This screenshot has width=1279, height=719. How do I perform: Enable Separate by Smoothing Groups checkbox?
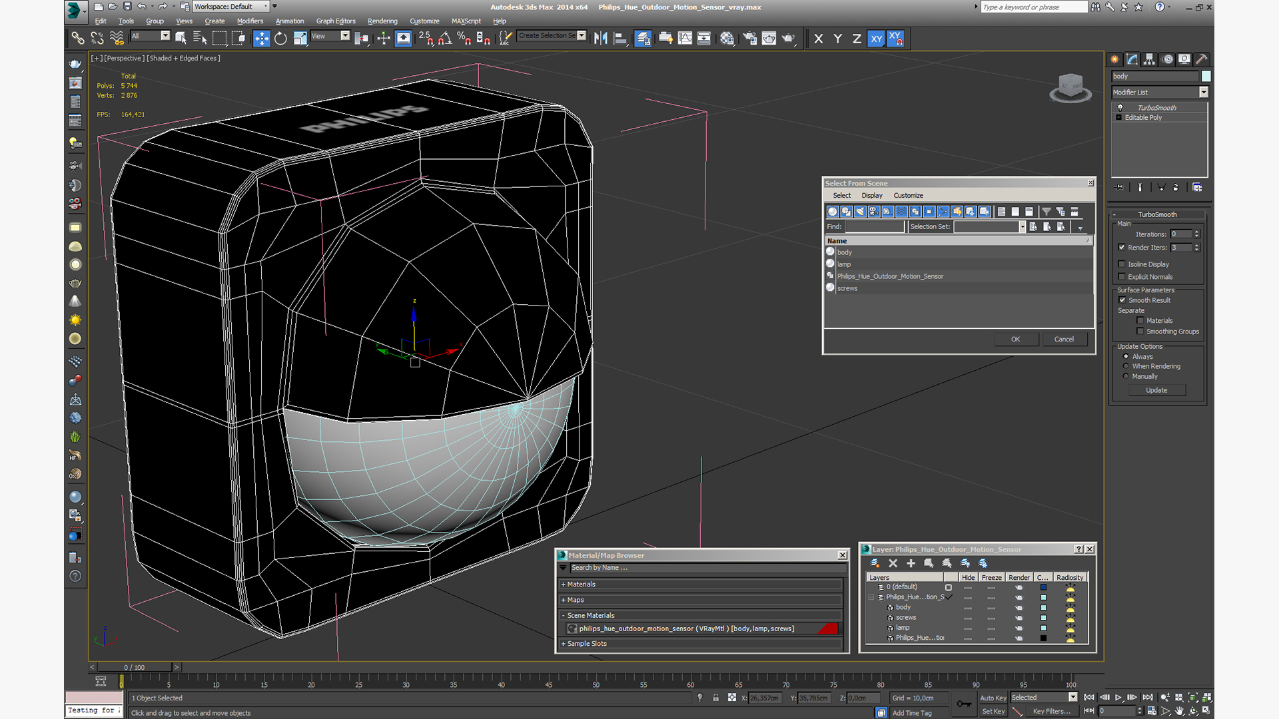pyautogui.click(x=1140, y=331)
